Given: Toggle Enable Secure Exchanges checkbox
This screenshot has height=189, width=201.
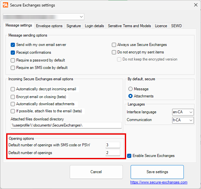Looking at the screenshot, I should click(x=129, y=156).
